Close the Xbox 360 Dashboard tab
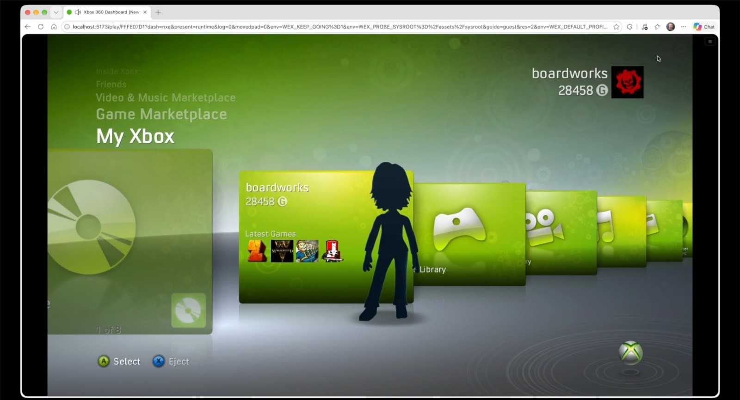The width and height of the screenshot is (740, 400). [x=145, y=12]
